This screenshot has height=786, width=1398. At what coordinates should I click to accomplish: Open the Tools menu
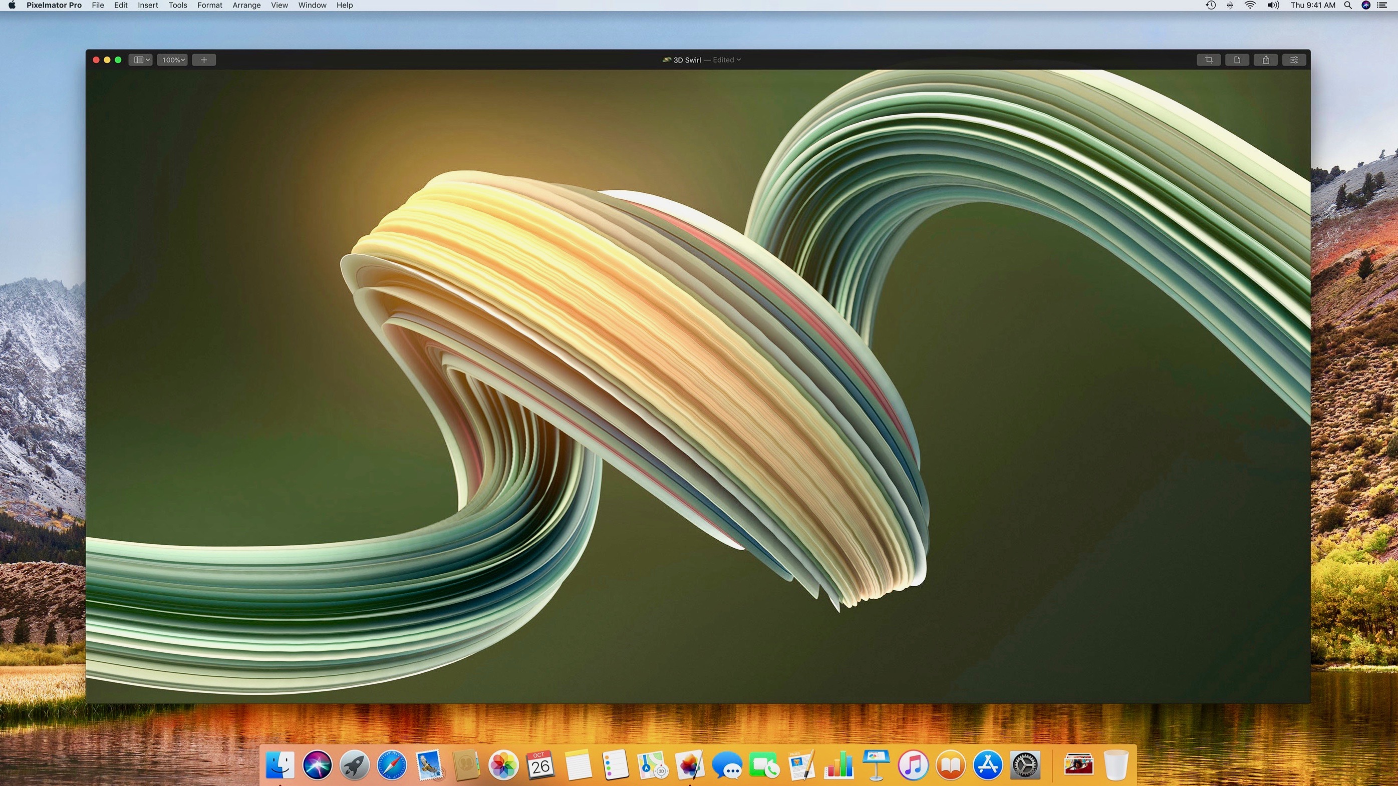177,6
